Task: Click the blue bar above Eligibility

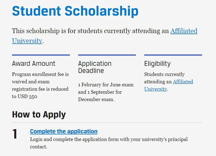Action: tap(173, 55)
